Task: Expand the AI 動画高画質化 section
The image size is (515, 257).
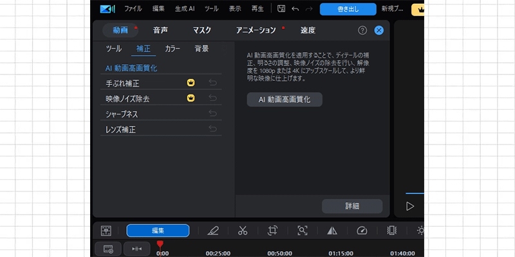Action: pos(161,68)
